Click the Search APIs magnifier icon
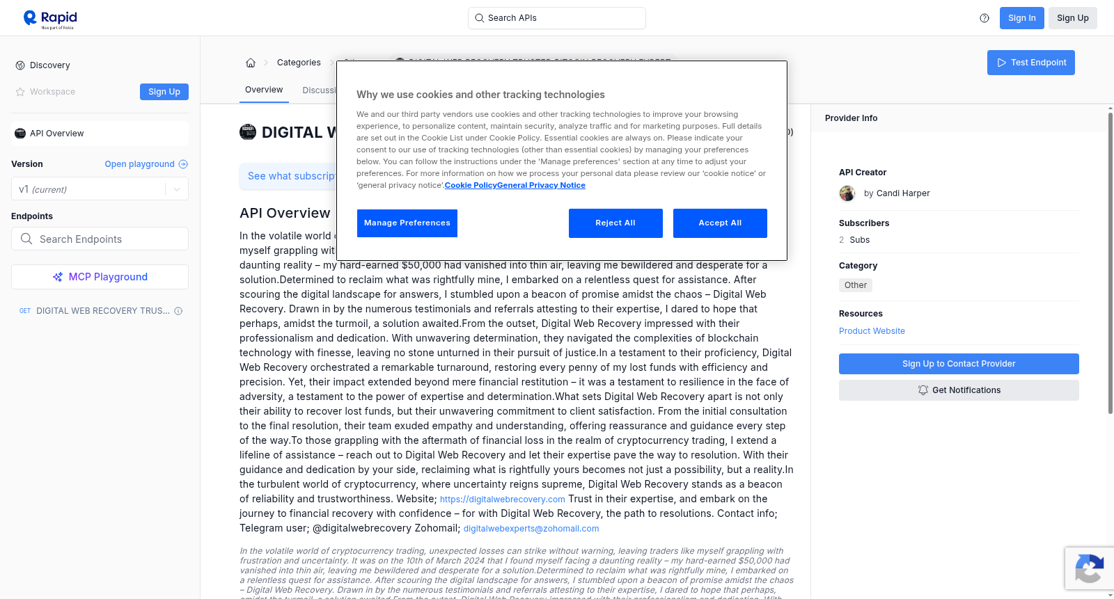The width and height of the screenshot is (1114, 599). 479,18
